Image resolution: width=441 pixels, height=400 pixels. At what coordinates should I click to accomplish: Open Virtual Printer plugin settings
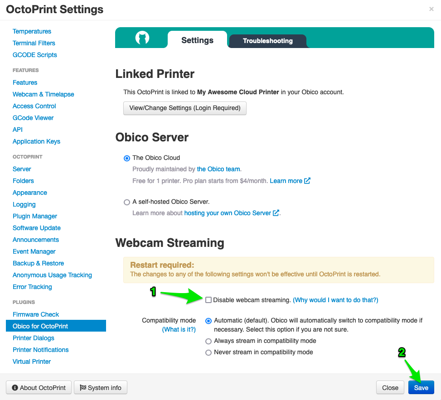tap(32, 361)
